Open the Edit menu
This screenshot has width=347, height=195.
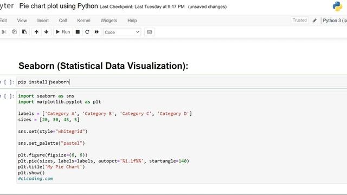[3, 21]
